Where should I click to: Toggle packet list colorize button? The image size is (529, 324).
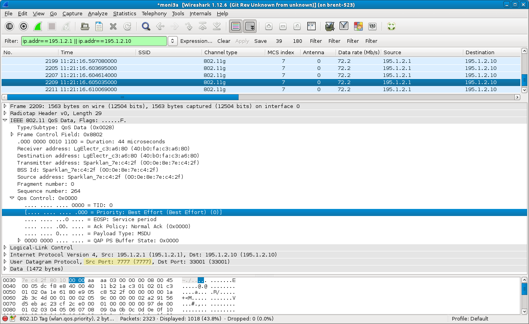236,27
